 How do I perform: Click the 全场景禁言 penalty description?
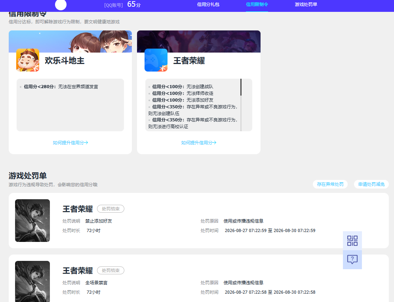click(x=96, y=283)
